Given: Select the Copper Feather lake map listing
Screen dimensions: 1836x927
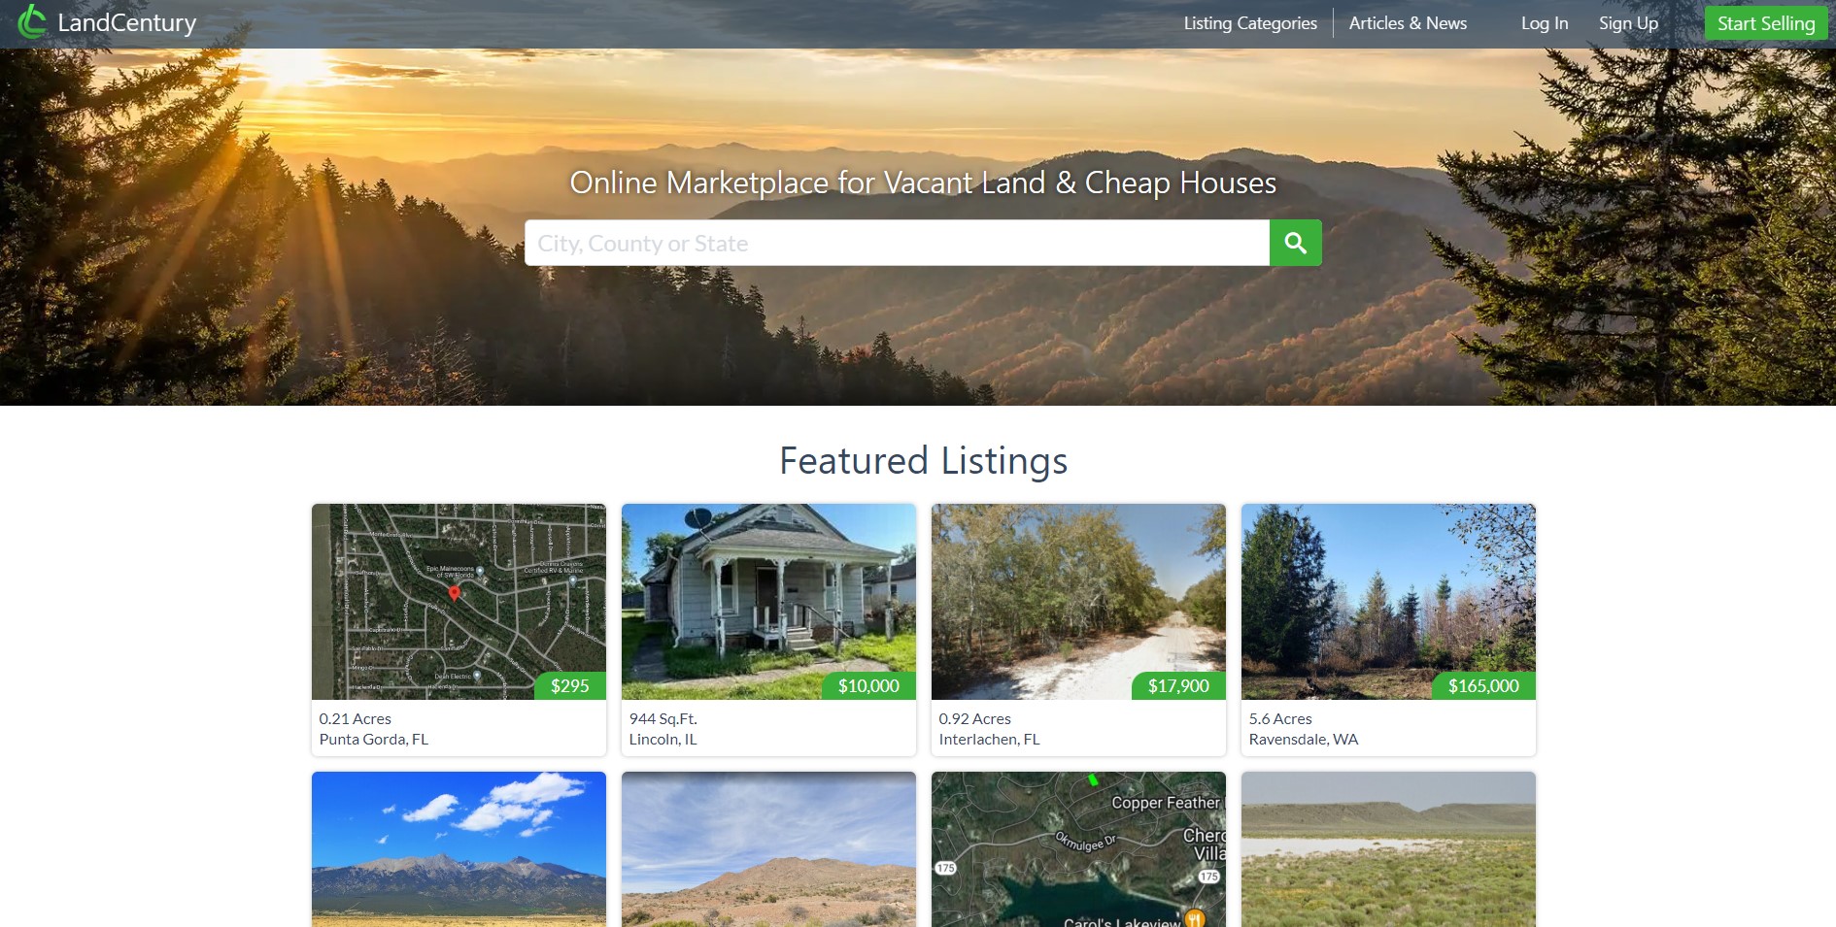Looking at the screenshot, I should tap(1078, 849).
